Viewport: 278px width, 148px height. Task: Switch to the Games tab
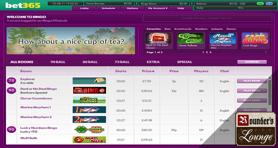click(x=231, y=29)
